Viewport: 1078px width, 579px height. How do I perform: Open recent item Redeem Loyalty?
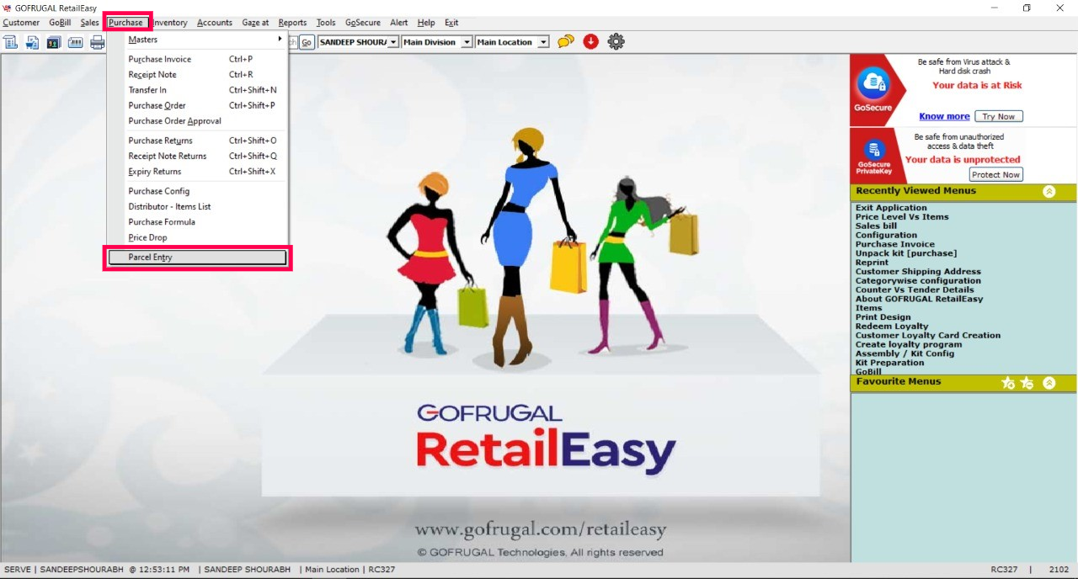point(892,327)
